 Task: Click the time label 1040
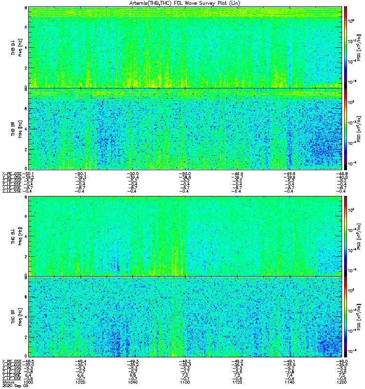[x=132, y=382]
